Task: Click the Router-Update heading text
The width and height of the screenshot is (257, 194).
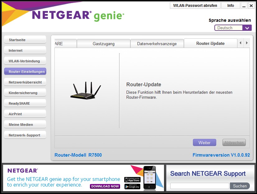Action: point(144,84)
